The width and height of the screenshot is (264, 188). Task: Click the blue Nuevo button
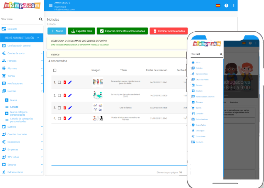[x=57, y=31]
